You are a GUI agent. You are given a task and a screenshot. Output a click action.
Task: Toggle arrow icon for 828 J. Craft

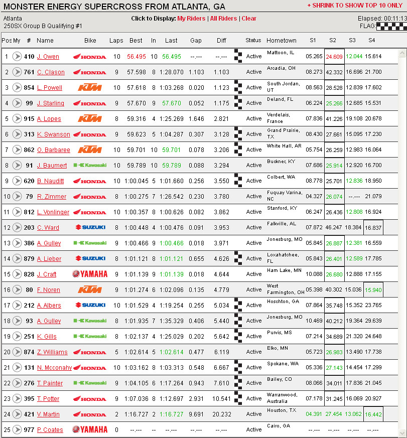pyautogui.click(x=17, y=274)
